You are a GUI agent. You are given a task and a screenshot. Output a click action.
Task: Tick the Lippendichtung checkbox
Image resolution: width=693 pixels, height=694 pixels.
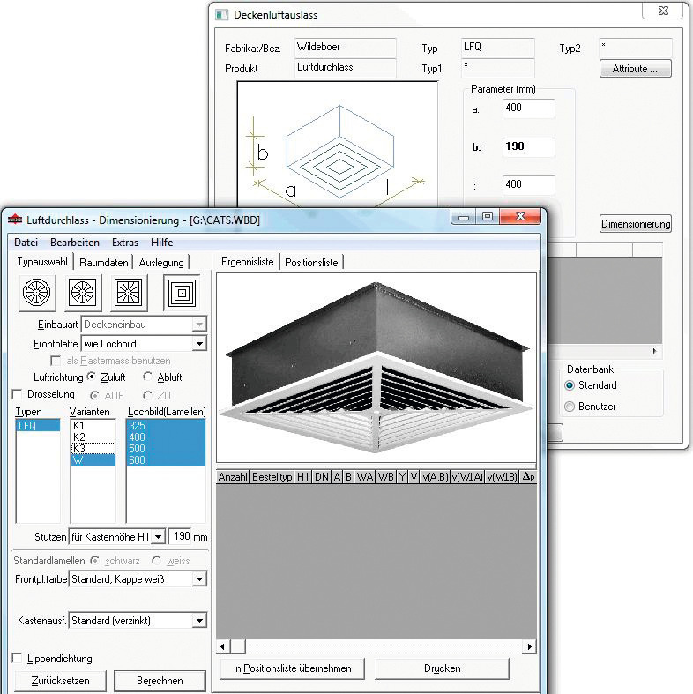point(18,658)
